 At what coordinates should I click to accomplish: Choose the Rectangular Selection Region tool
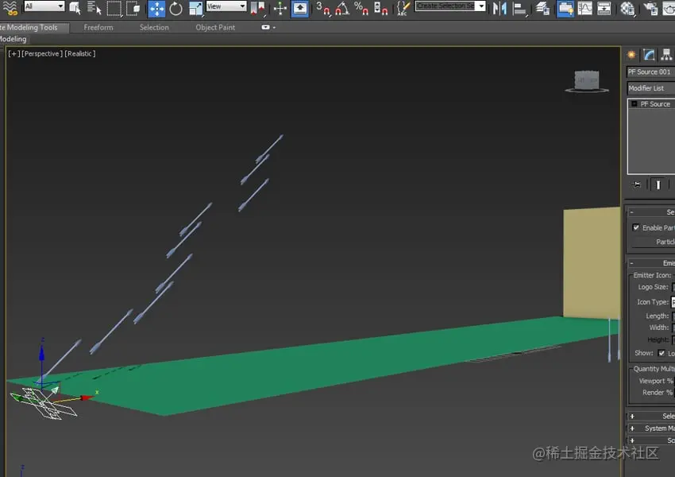click(x=114, y=8)
